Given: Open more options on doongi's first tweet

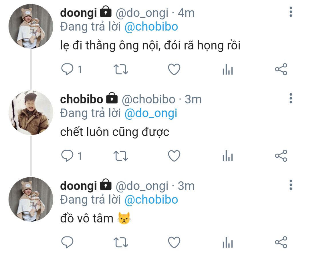Looking at the screenshot, I should click(291, 12).
